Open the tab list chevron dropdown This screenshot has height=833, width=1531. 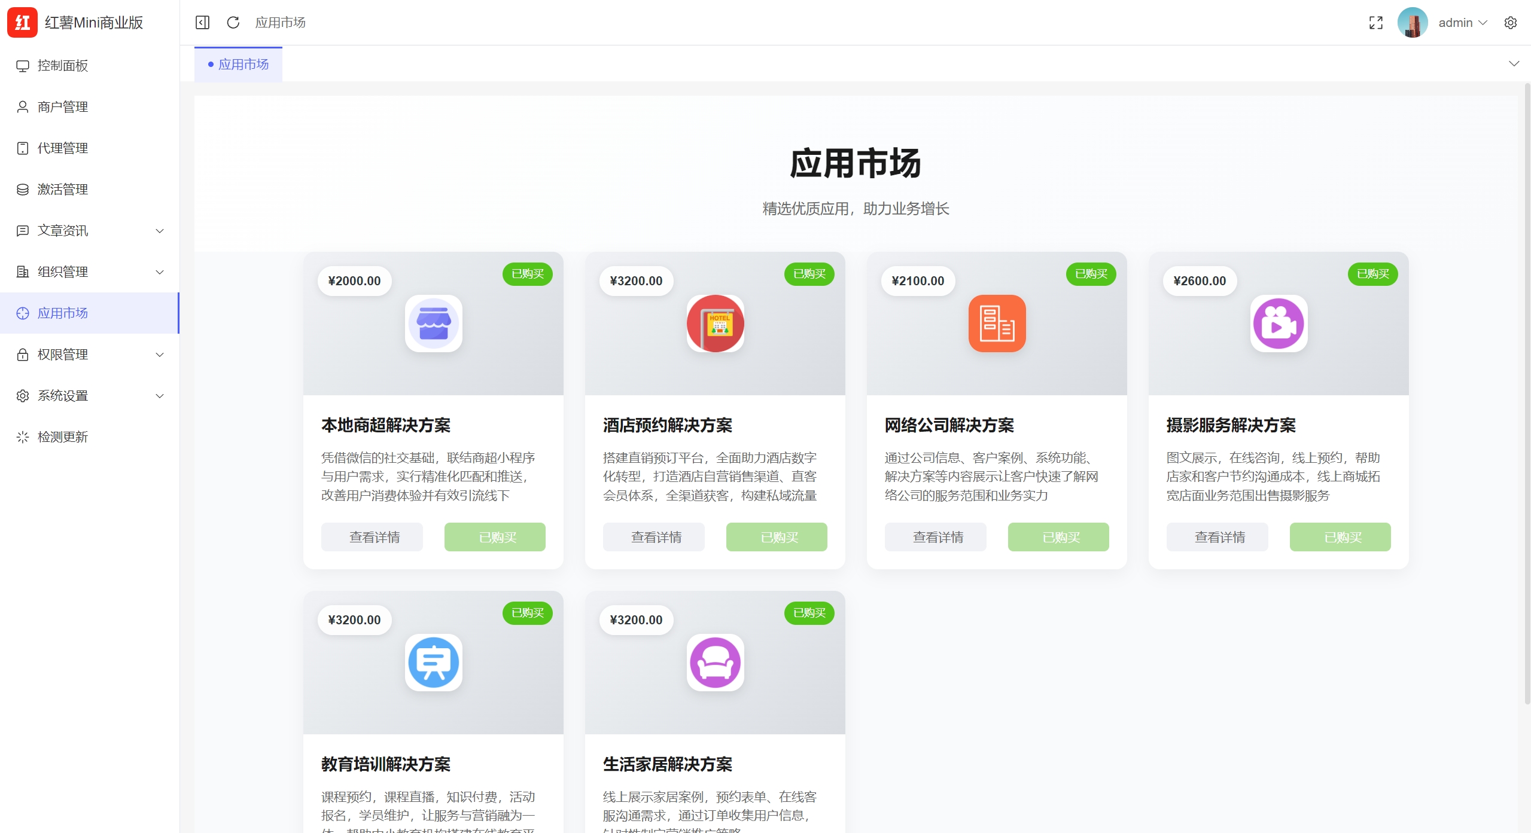[1514, 64]
